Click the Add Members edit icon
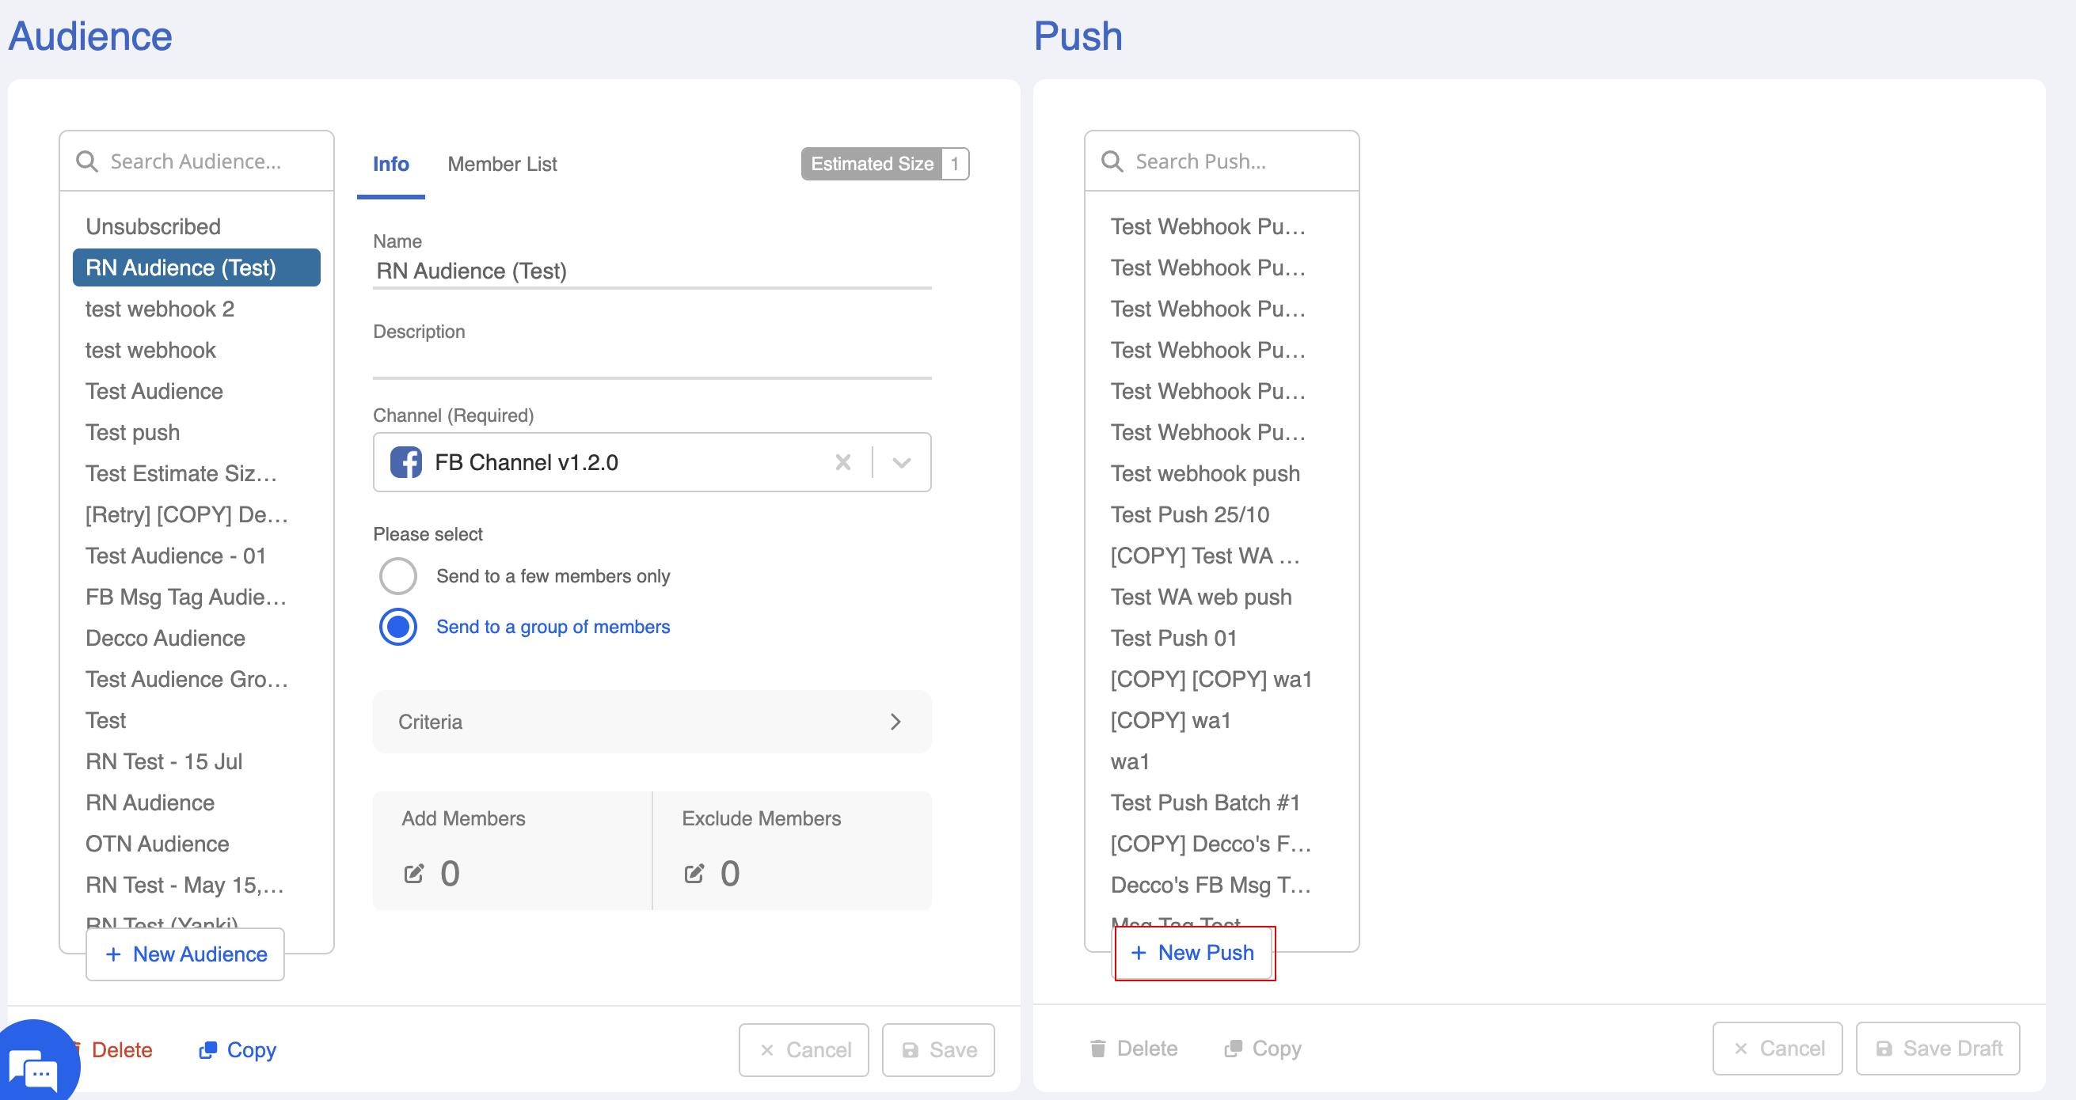Image resolution: width=2076 pixels, height=1100 pixels. [x=413, y=874]
